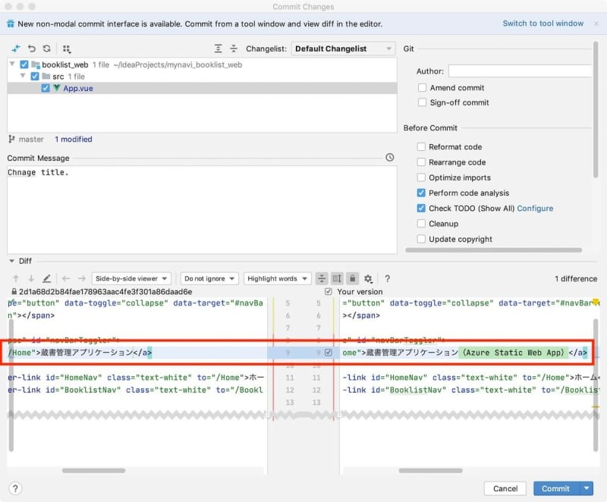The width and height of the screenshot is (607, 502).
Task: Toggle the line 9 change inclusion checkbox
Action: point(329,353)
